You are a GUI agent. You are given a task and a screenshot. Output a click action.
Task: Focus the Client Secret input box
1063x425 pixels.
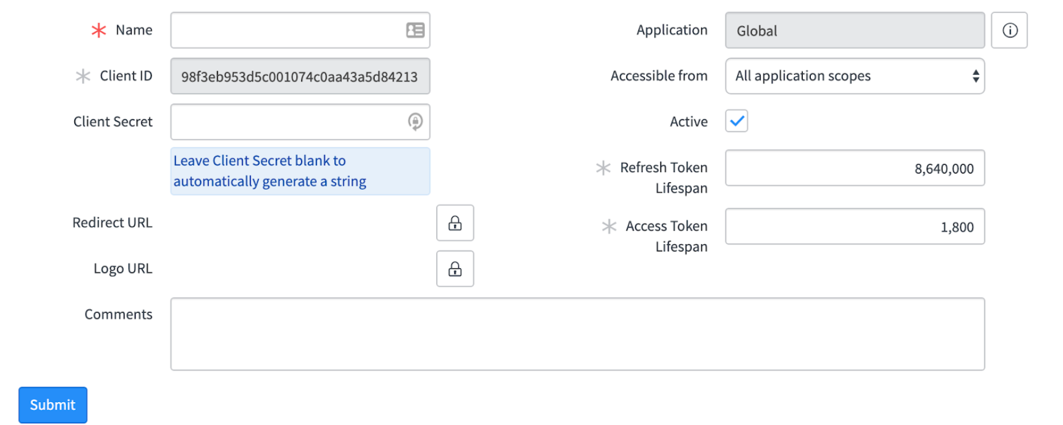point(285,121)
